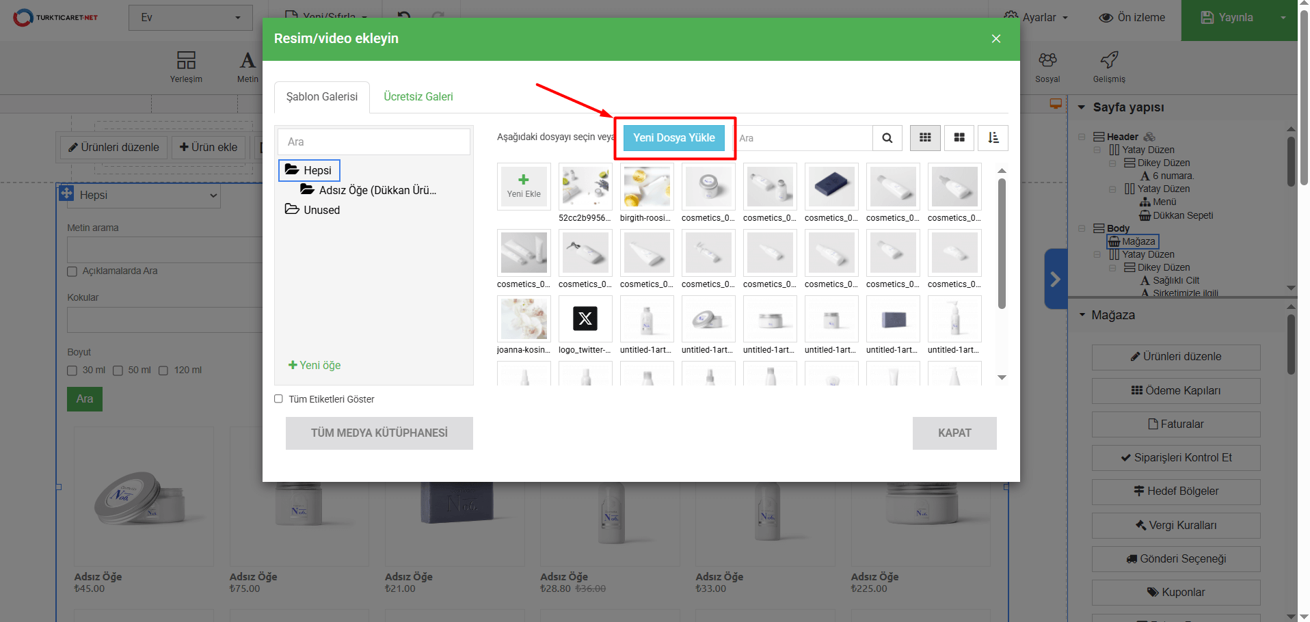Collapse the Sayfa yapısı panel

(1082, 107)
